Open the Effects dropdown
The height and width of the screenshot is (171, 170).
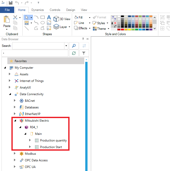90,28
